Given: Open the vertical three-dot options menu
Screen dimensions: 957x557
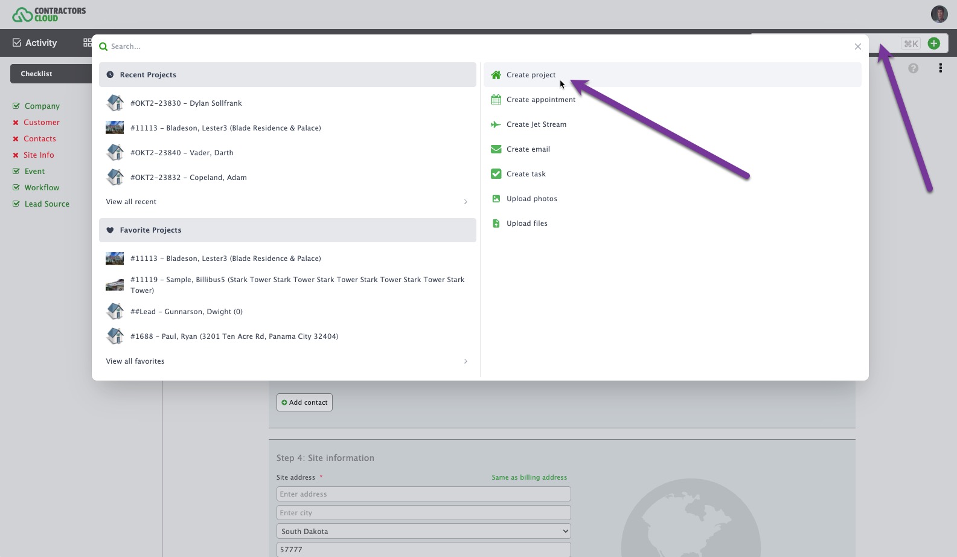Looking at the screenshot, I should click(x=940, y=68).
